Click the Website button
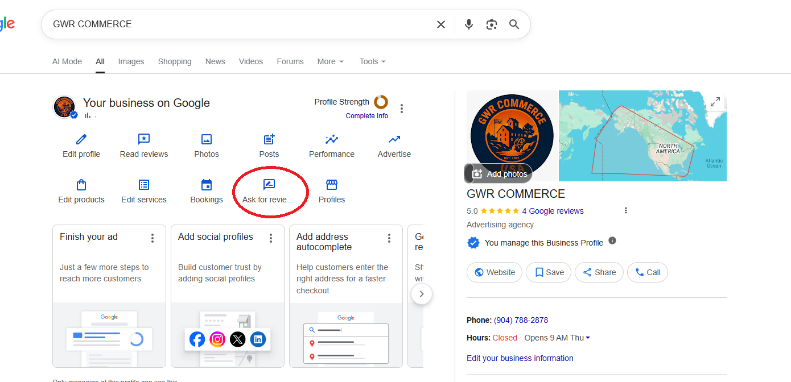Screen dimensions: 791x382 point(495,272)
